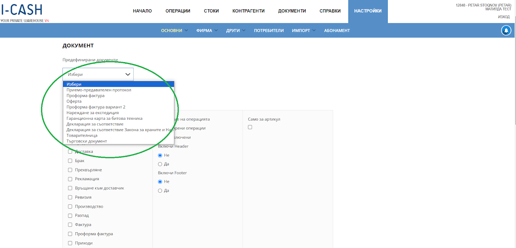Tick the Връщане към доставчик checkbox

[x=70, y=188]
